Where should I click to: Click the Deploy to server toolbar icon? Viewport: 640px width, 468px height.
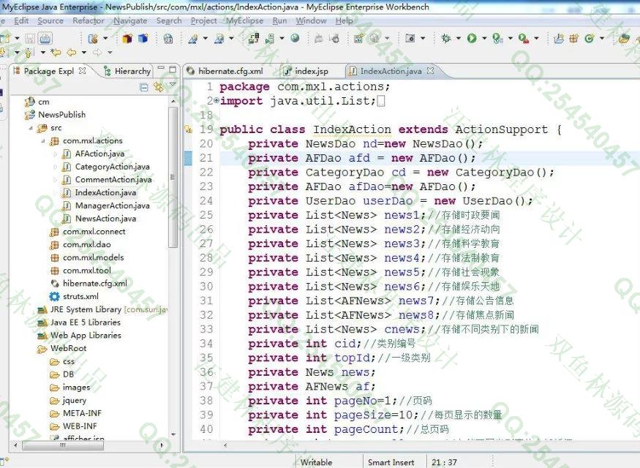(254, 38)
